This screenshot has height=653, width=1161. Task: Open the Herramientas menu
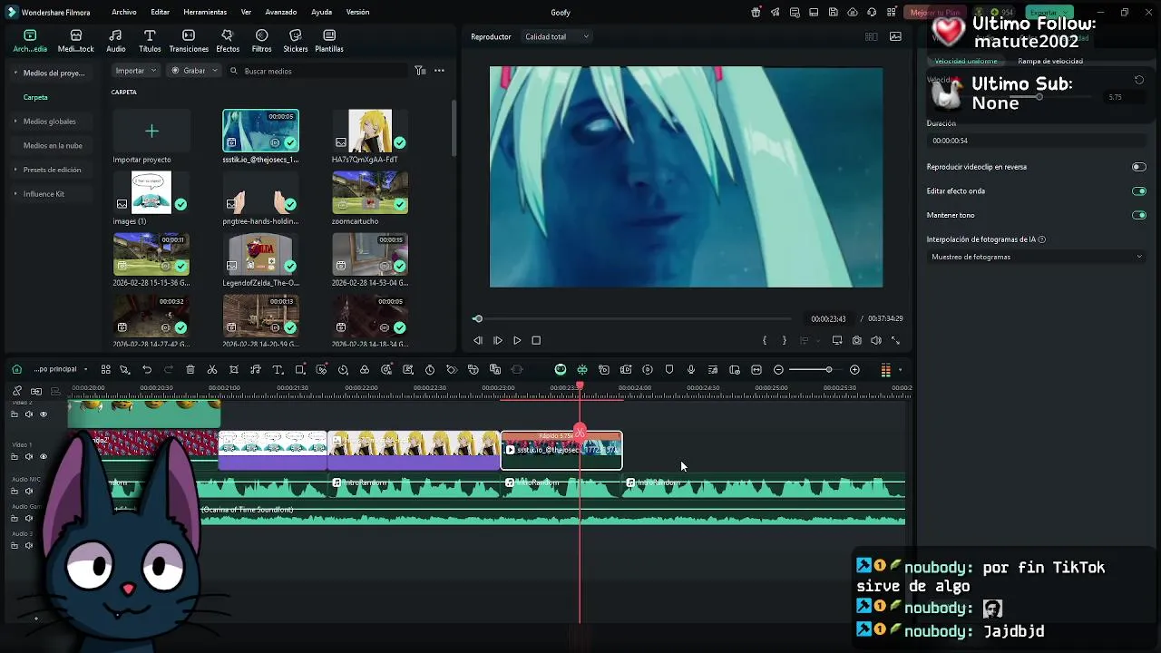[x=205, y=13]
